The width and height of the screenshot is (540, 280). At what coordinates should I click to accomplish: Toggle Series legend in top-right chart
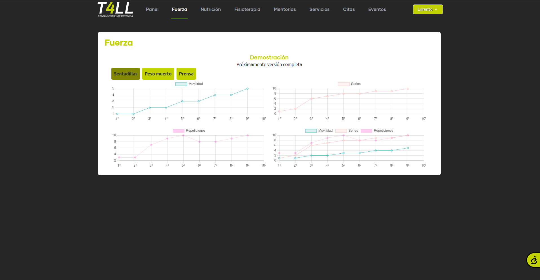(349, 84)
